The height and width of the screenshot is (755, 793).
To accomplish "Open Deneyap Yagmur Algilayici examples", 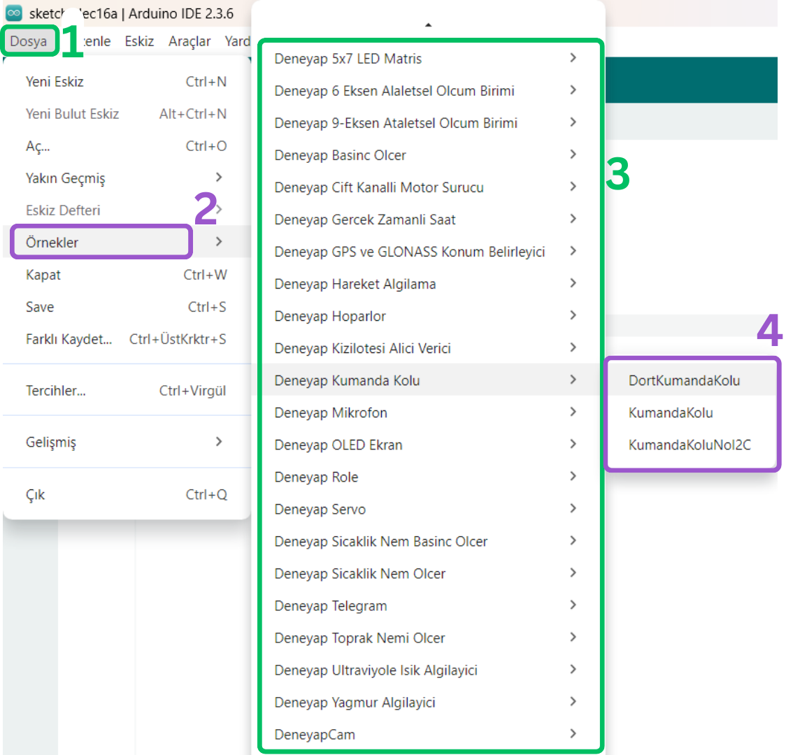I will (x=430, y=703).
